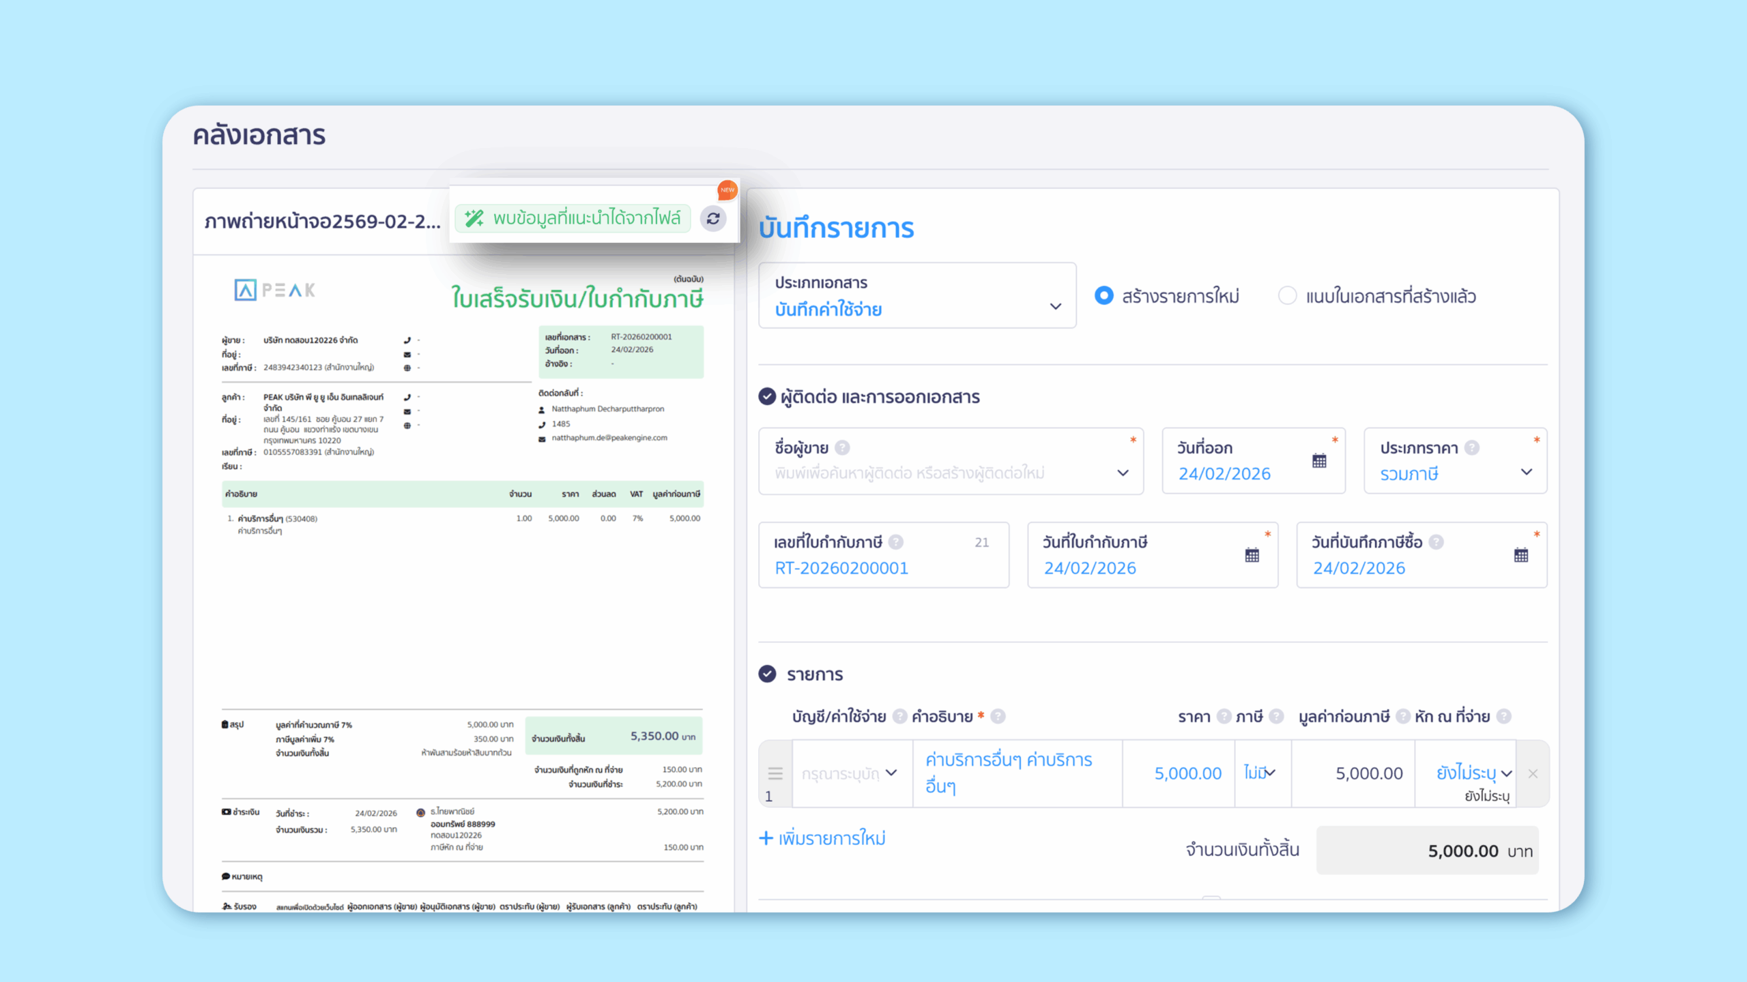The width and height of the screenshot is (1747, 982).
Task: Click the เพิ่มรายการใหม่ link
Action: tap(822, 838)
